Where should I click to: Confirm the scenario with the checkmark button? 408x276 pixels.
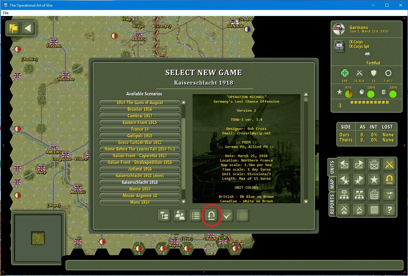pos(227,216)
